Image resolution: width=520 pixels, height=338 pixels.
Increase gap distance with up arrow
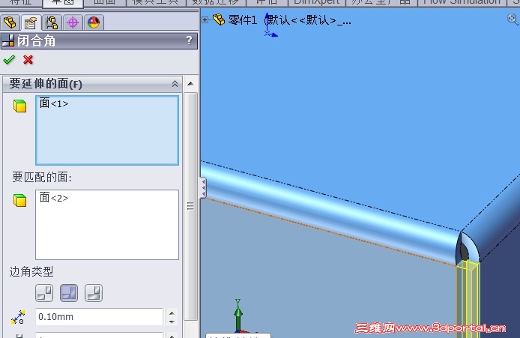pos(172,313)
